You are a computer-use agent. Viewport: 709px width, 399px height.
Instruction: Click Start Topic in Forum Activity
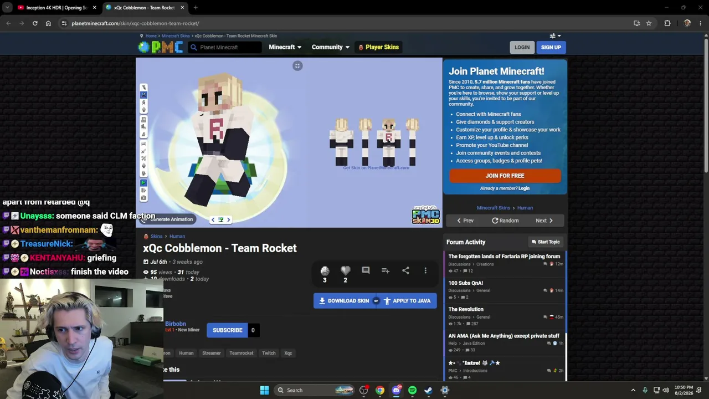(x=546, y=242)
